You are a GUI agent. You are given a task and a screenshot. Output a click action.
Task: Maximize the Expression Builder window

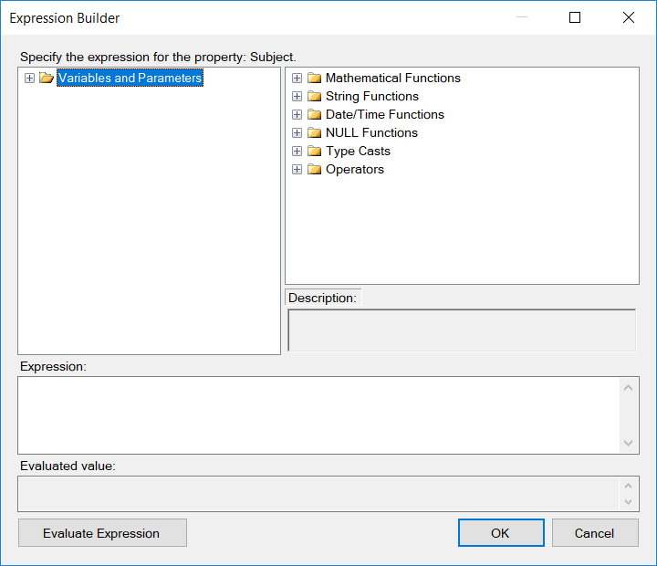click(575, 17)
